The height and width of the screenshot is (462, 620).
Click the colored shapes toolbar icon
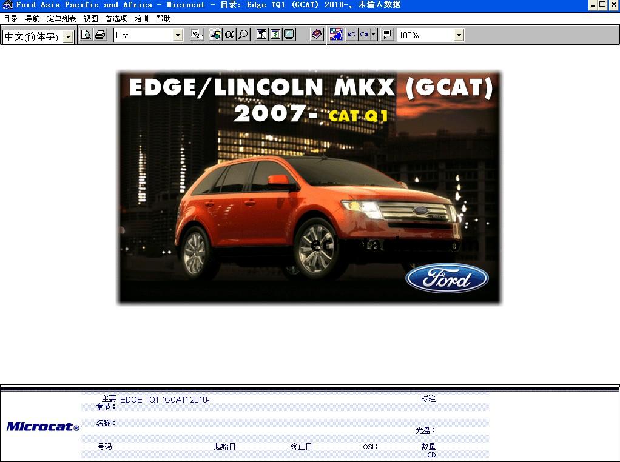(x=215, y=35)
